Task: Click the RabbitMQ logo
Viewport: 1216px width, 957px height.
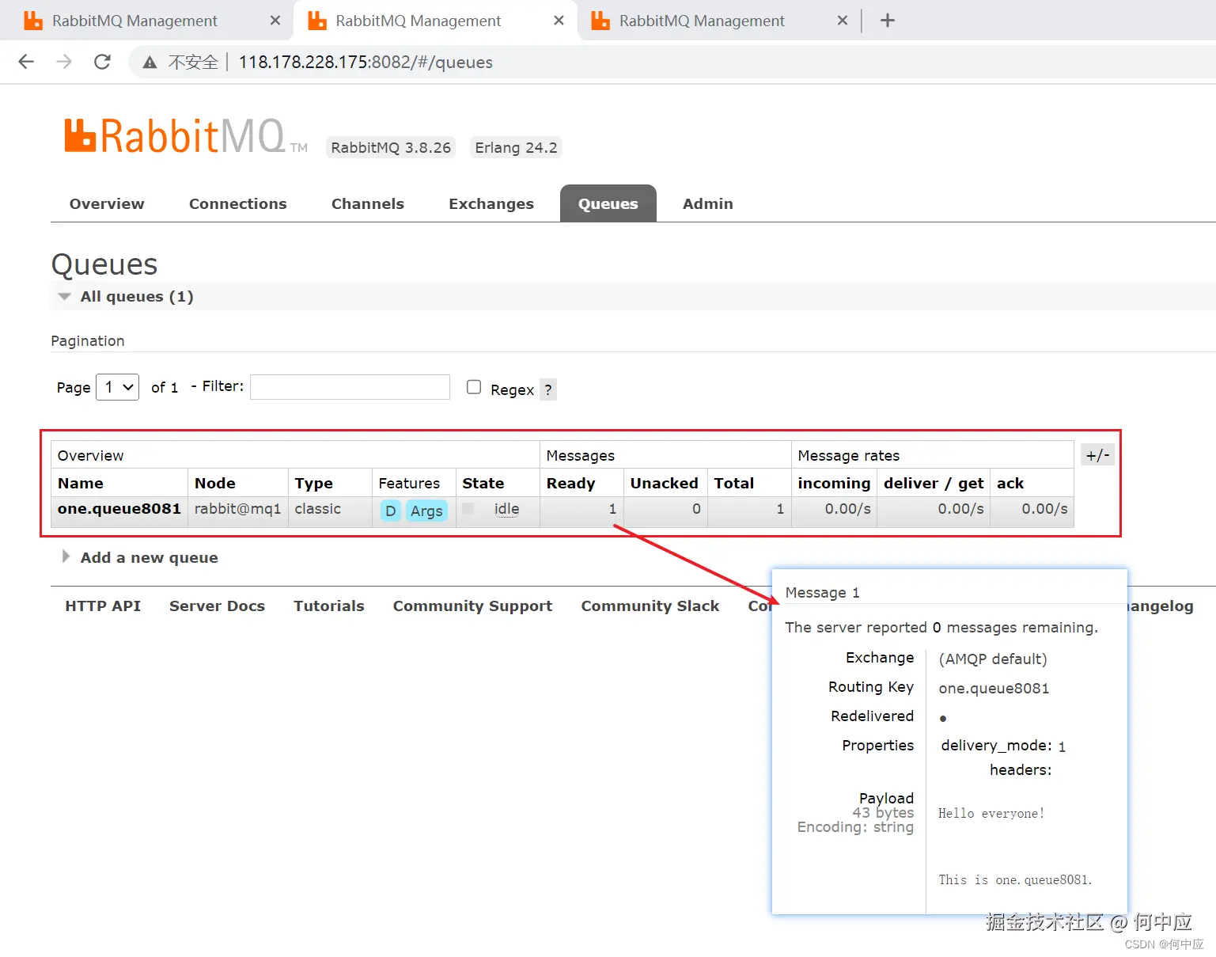Action: click(x=184, y=136)
